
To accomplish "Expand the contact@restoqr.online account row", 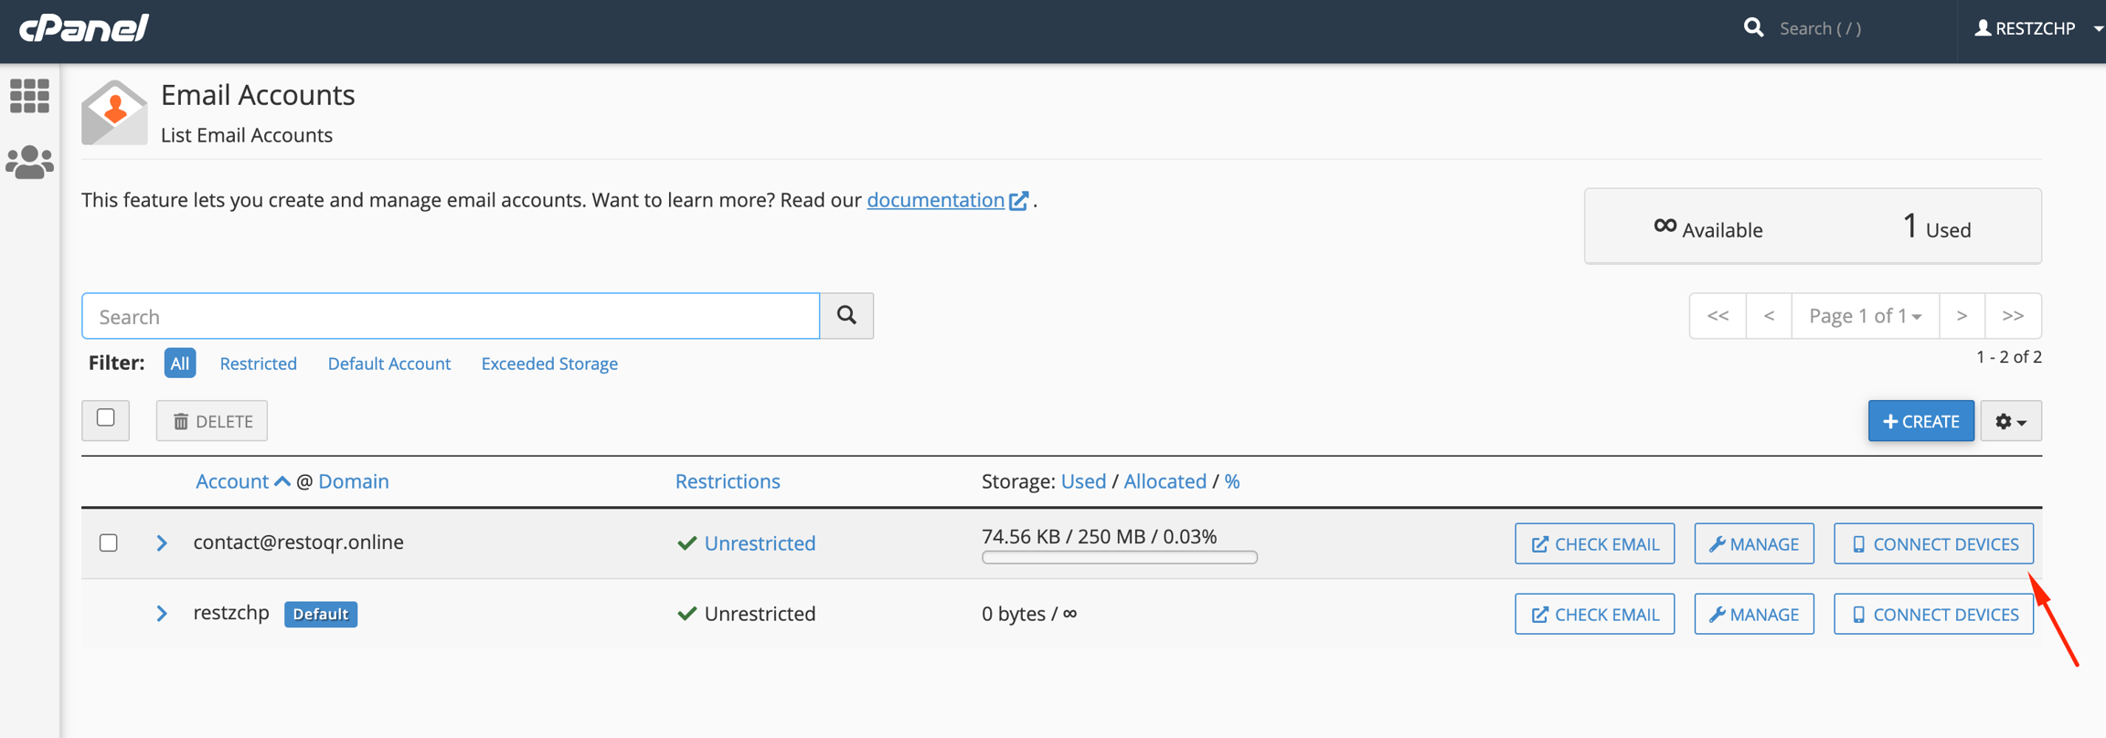I will (162, 543).
